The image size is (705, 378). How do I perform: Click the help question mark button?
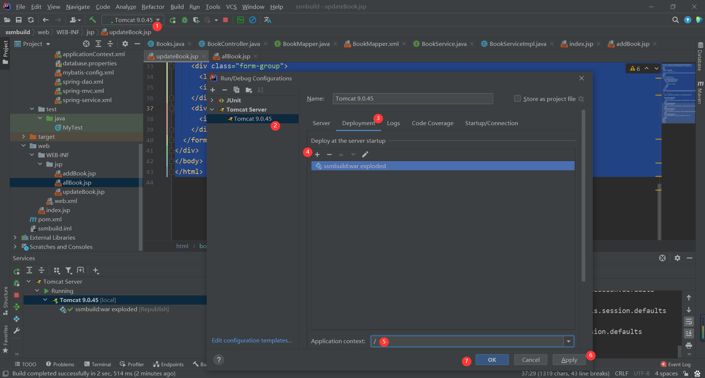pos(218,360)
